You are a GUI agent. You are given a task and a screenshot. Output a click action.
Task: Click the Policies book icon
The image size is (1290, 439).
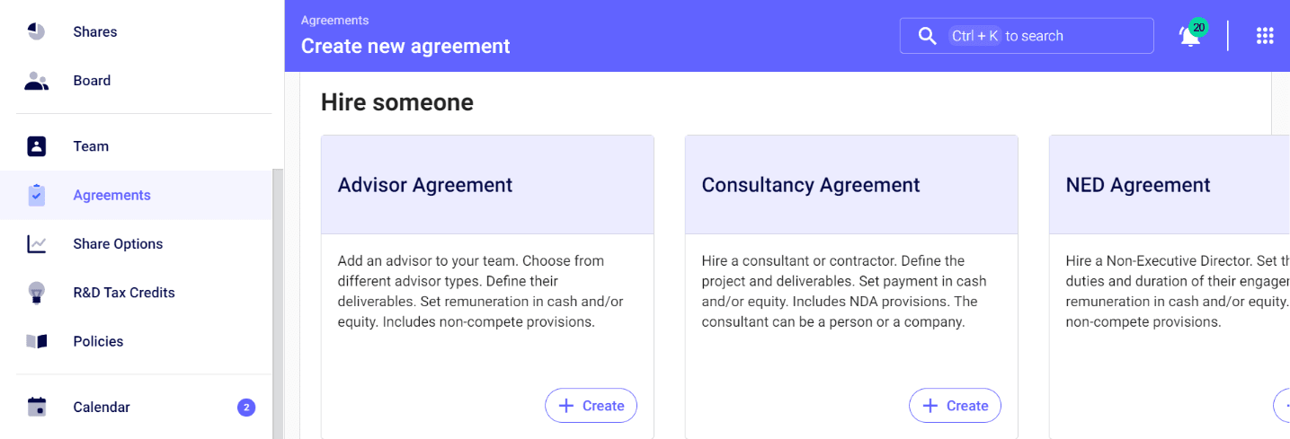pos(36,341)
